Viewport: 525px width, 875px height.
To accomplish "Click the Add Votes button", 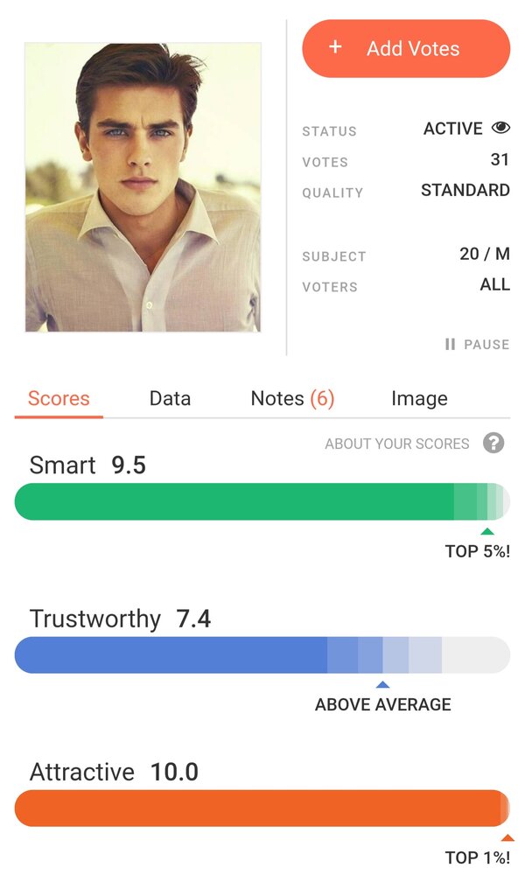I will 406,48.
